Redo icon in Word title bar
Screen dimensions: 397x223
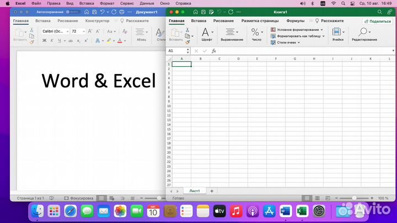point(114,12)
